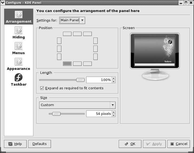The image size is (194, 153).
Task: Decrease the panel size with down arrow
Action: 114,115
